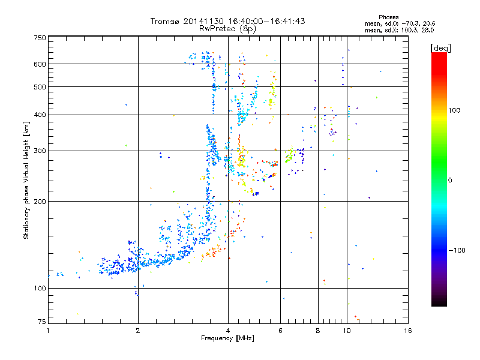Viewport: 480px width, 360px height.
Task: Click the 'mean, sd,O: -70.3, 20.6' line
Action: (400, 23)
